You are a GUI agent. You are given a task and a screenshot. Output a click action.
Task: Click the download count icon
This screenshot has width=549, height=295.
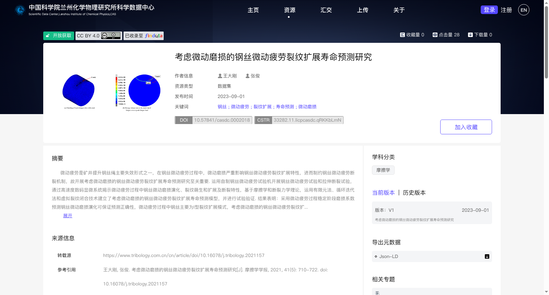pyautogui.click(x=470, y=35)
